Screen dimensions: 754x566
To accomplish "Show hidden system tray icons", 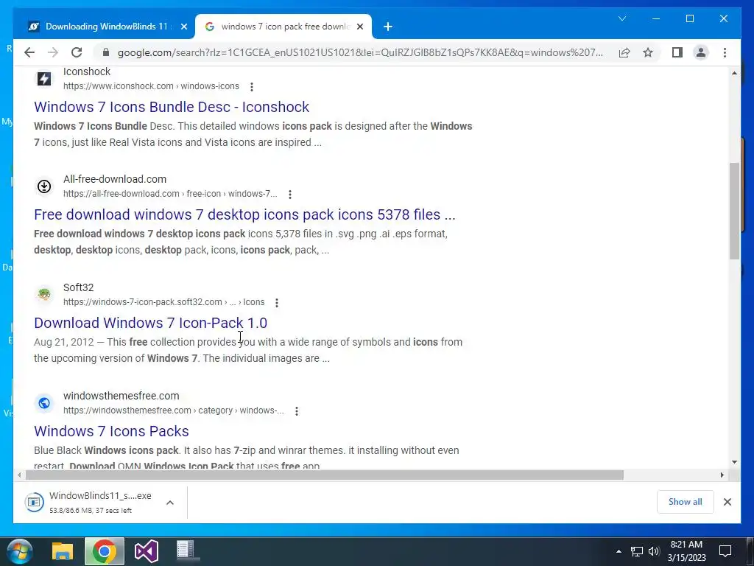I will (x=619, y=551).
